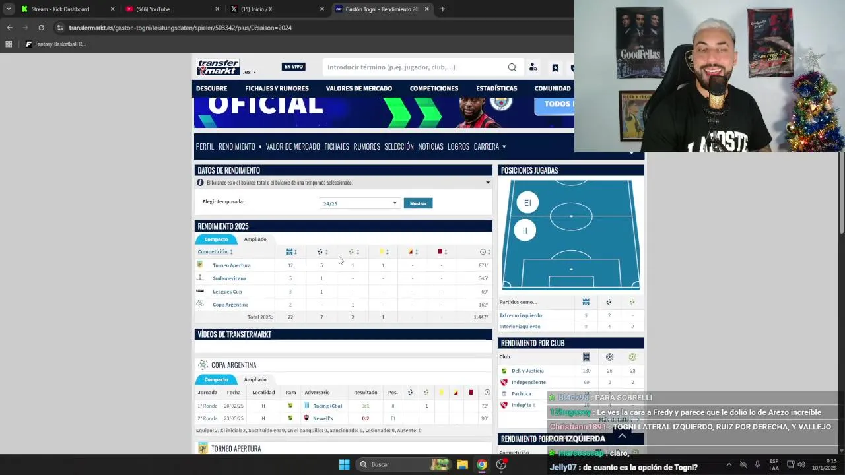
Task: Open File Explorer from taskbar
Action: [462, 464]
